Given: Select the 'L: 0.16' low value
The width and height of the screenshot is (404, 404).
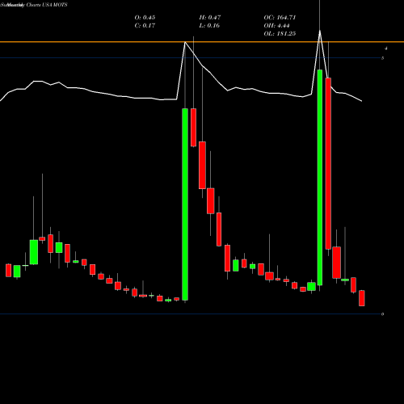Looking at the screenshot, I should (x=209, y=26).
